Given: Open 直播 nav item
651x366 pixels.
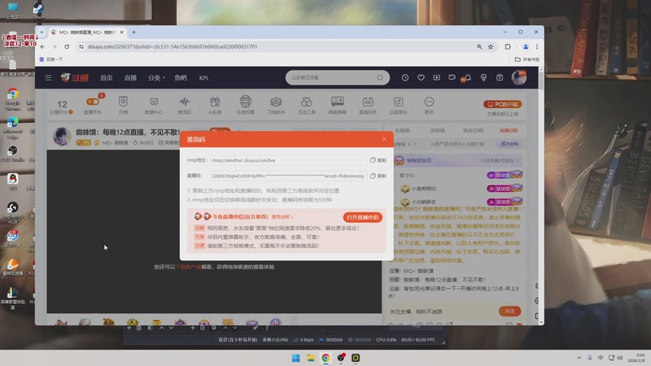Looking at the screenshot, I should (x=130, y=77).
